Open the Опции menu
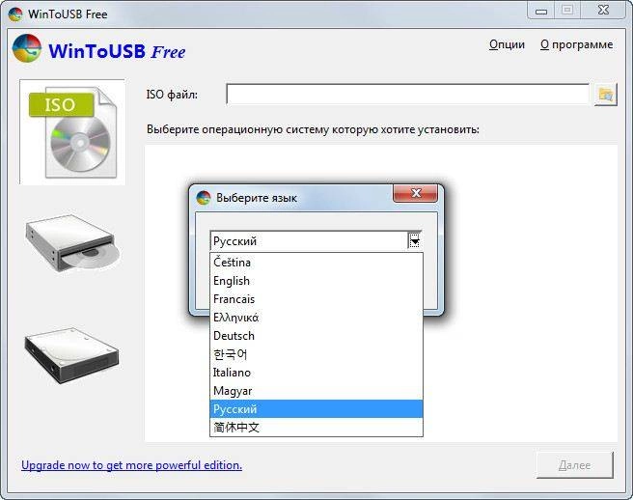Viewport: 633px width, 500px height. pos(507,44)
